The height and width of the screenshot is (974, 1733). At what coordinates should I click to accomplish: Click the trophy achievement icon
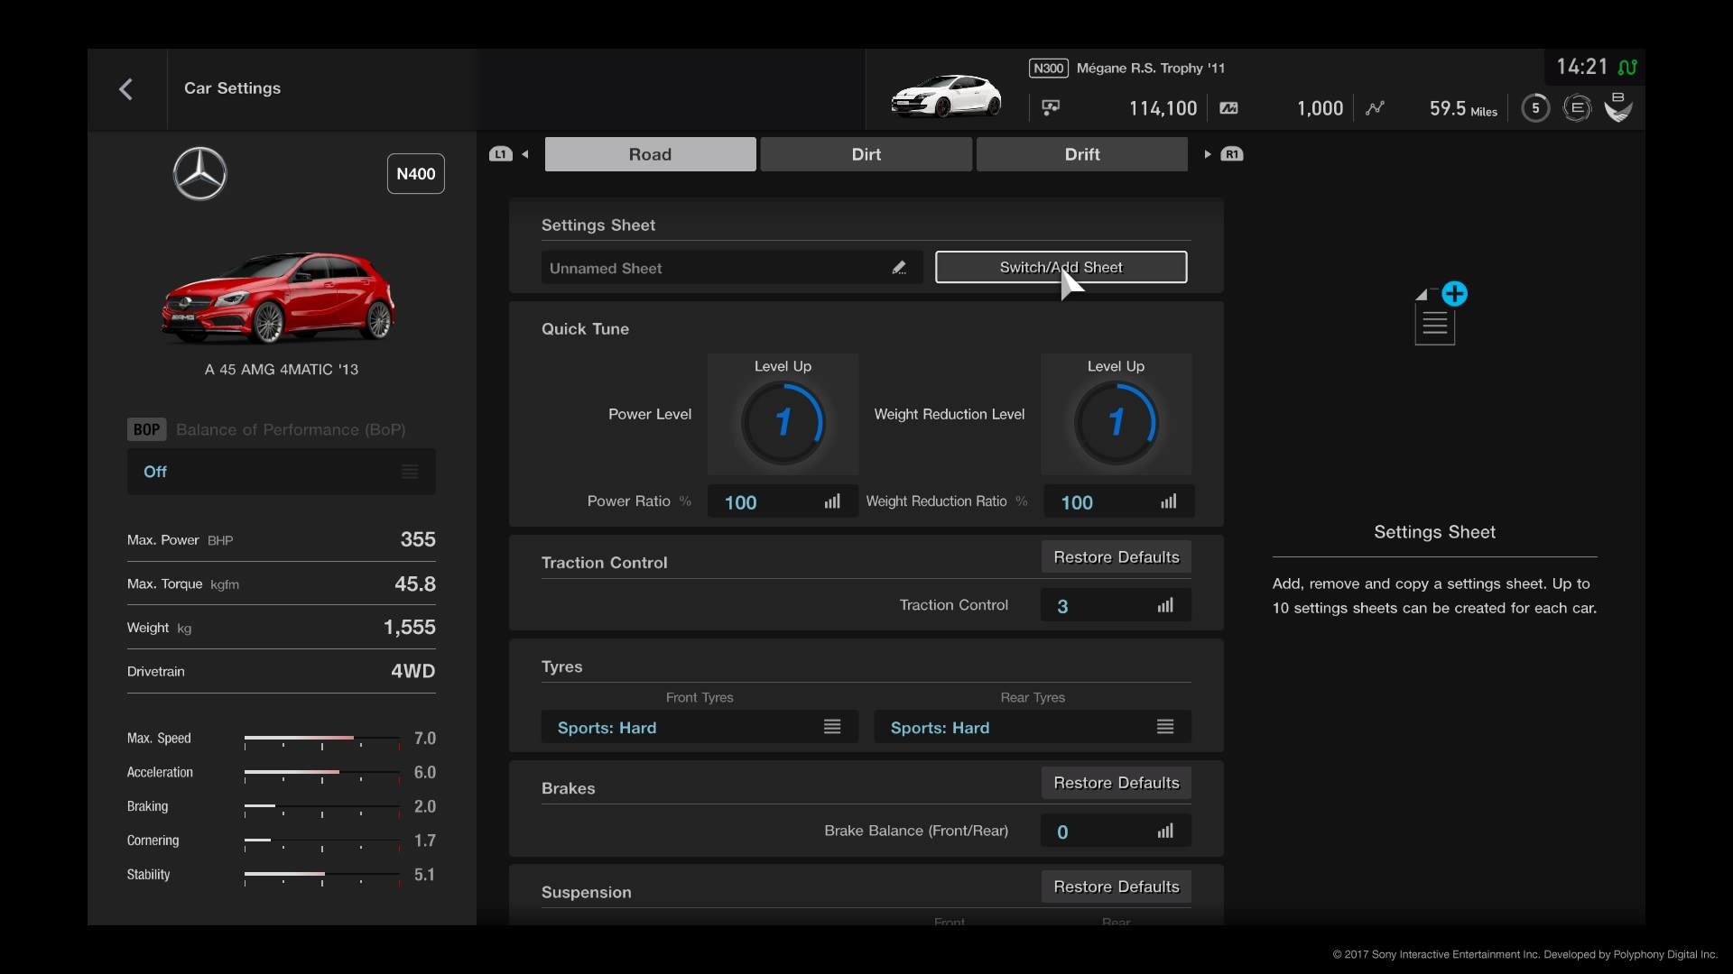click(1618, 107)
